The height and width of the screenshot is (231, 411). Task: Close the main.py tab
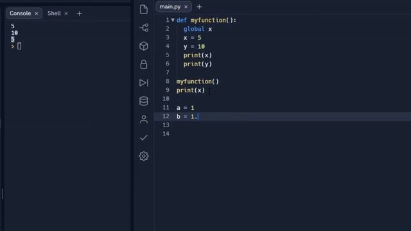coord(186,7)
